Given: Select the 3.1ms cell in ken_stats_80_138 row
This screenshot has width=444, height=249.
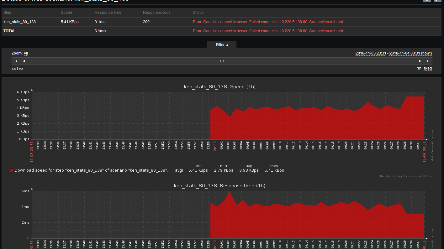Looking at the screenshot, I should [100, 22].
